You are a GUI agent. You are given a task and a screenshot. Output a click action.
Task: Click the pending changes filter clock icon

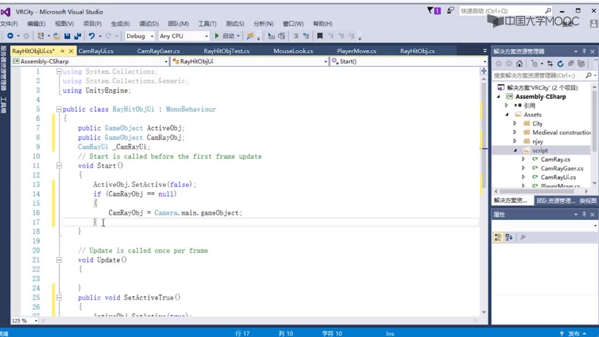[534, 64]
